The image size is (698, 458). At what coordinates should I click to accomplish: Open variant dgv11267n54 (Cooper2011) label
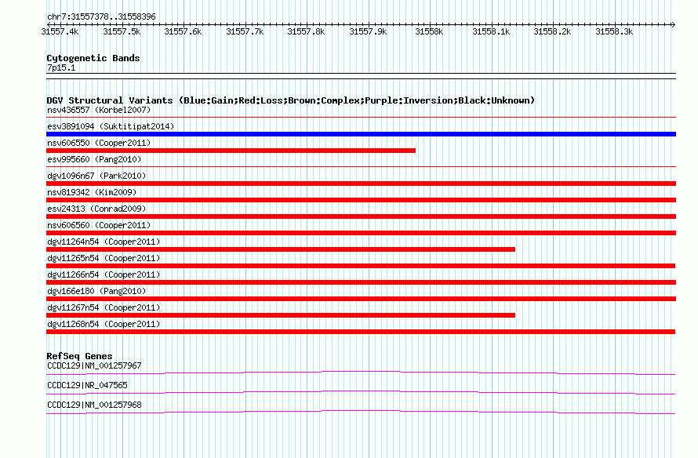pyautogui.click(x=104, y=307)
